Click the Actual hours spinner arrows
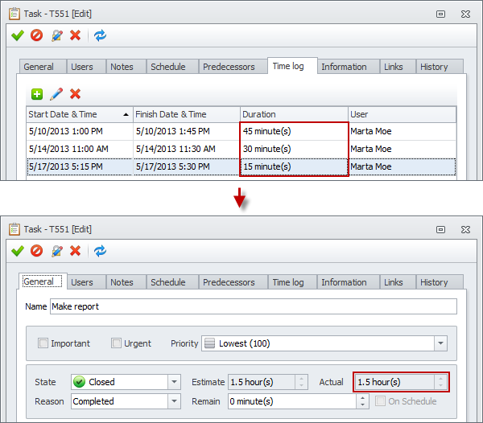 tap(440, 382)
